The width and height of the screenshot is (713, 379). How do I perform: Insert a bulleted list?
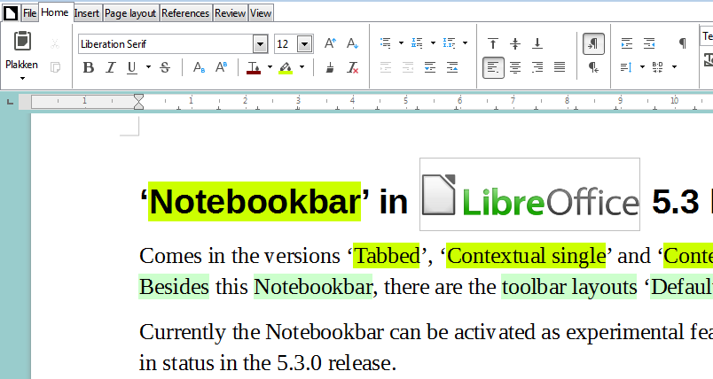tap(386, 43)
